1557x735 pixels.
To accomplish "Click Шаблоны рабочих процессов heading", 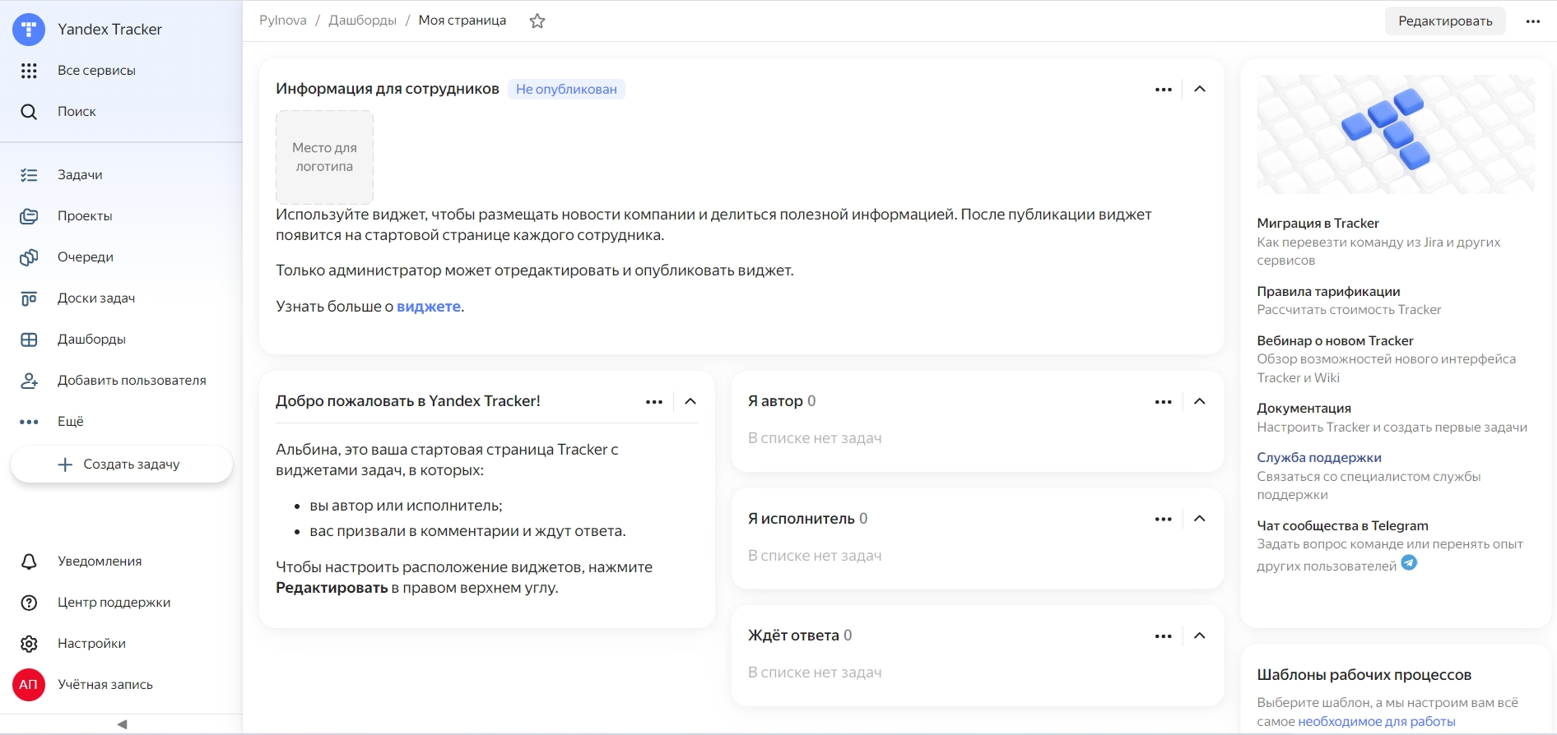I will 1364,675.
